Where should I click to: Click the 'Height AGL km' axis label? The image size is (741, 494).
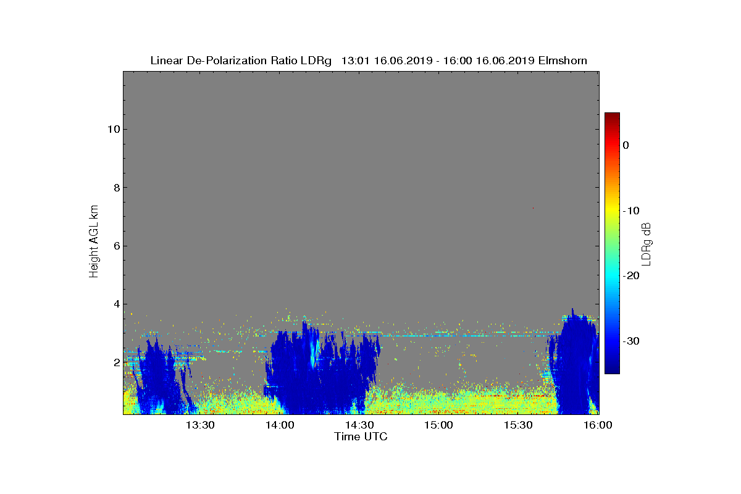click(x=94, y=243)
